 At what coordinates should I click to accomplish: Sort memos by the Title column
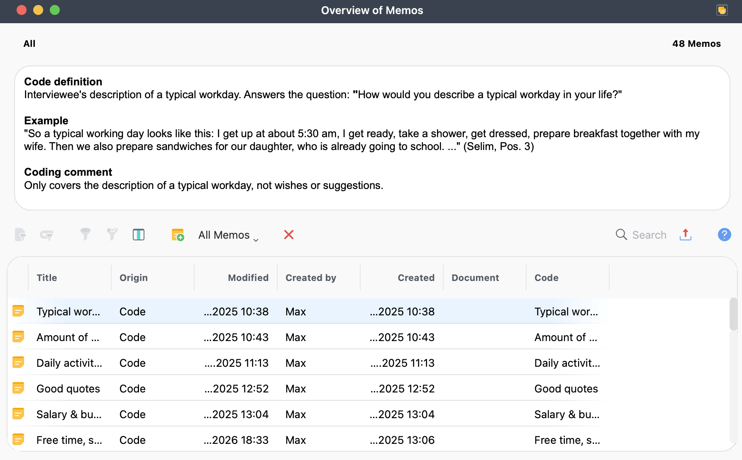point(46,278)
